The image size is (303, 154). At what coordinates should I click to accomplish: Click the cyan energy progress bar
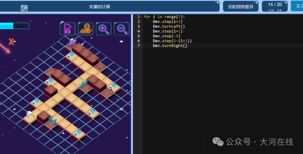click(x=14, y=26)
